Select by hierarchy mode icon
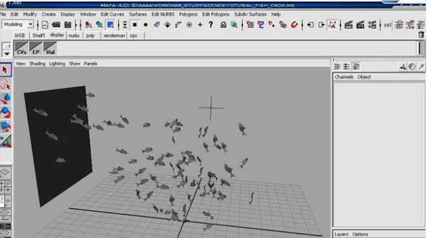Viewport: 428px width, 238px height. click(x=88, y=25)
